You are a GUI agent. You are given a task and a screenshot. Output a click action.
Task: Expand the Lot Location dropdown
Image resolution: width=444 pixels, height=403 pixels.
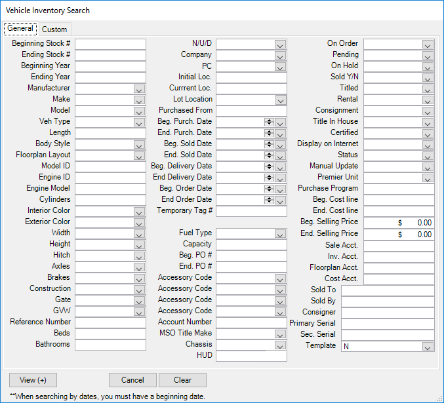point(281,100)
